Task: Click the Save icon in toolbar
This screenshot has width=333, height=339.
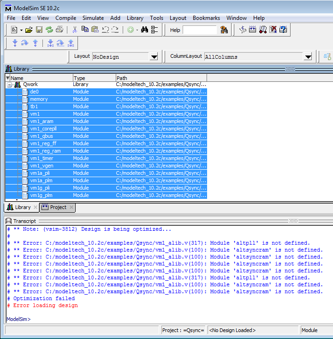Action: pyautogui.click(x=39, y=30)
